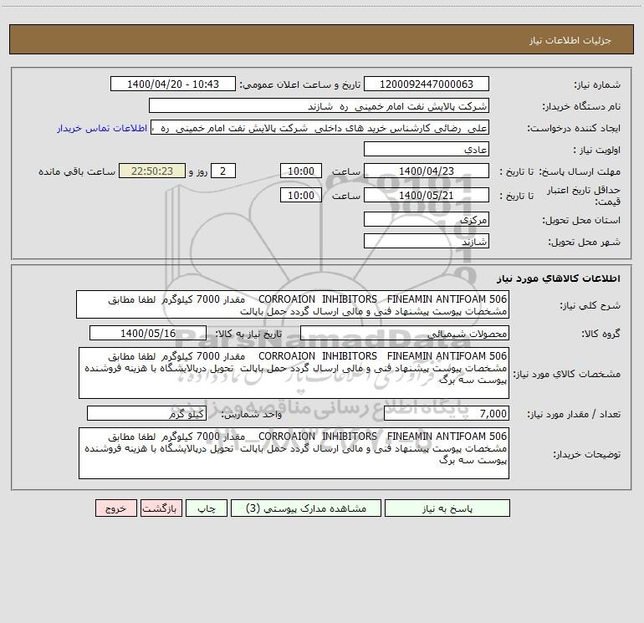Click the جزئیات اطلاعات نیاز header title
Screen dimensions: 644x623
point(570,40)
